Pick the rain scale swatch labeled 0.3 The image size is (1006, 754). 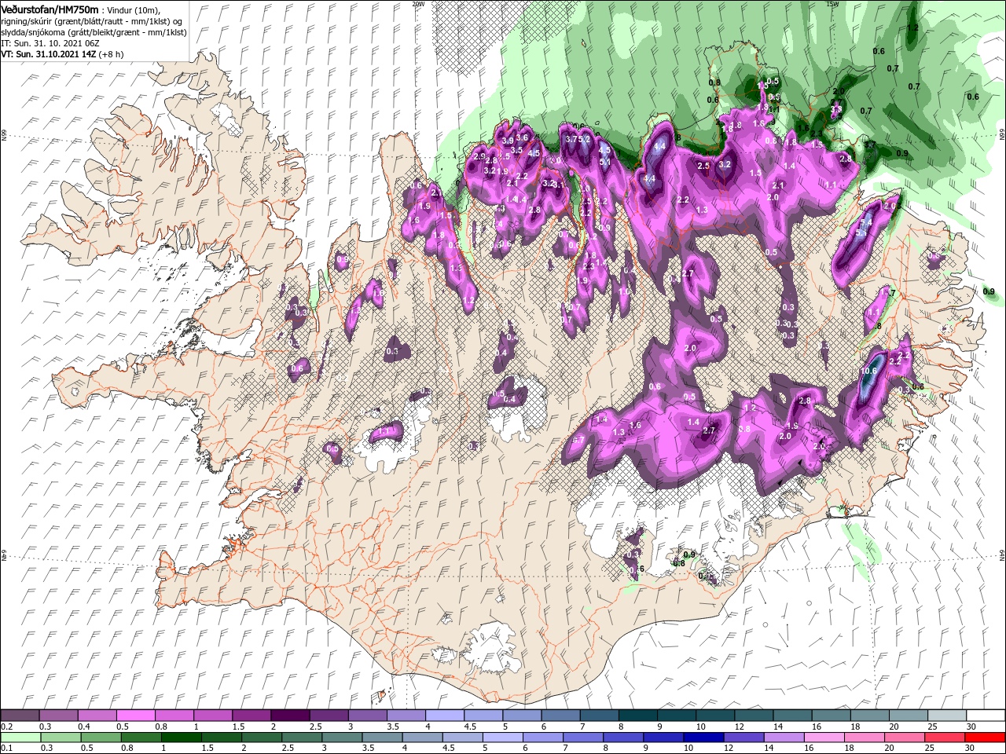[61, 738]
